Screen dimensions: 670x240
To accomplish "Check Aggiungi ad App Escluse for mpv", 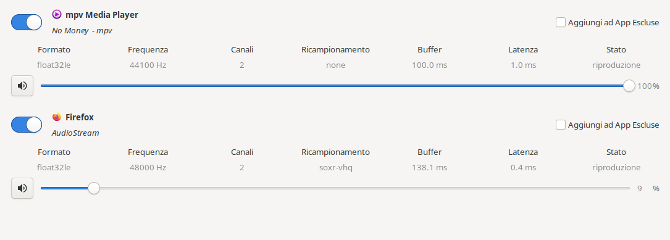I will click(561, 22).
